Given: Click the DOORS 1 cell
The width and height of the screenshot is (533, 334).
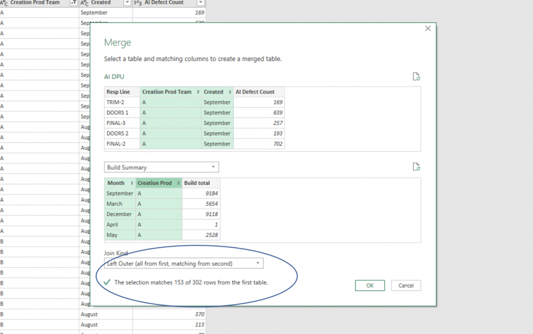Looking at the screenshot, I should [x=122, y=113].
